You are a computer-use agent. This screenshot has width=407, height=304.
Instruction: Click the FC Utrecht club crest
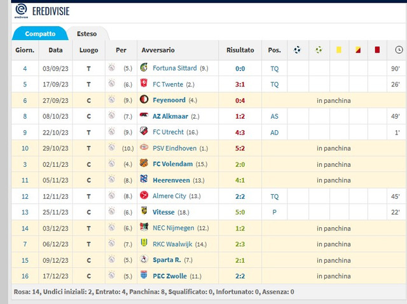point(144,131)
